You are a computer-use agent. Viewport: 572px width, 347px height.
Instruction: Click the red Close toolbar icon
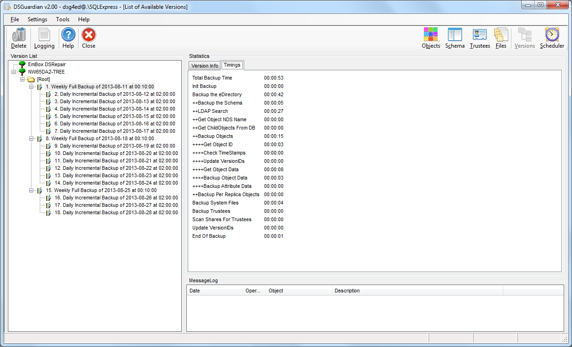88,35
